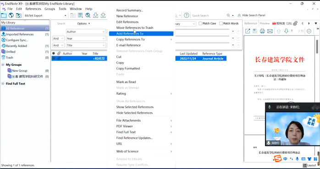The image size is (320, 169).
Task: Click the paperclip attach file icon
Action: (x=295, y=23)
